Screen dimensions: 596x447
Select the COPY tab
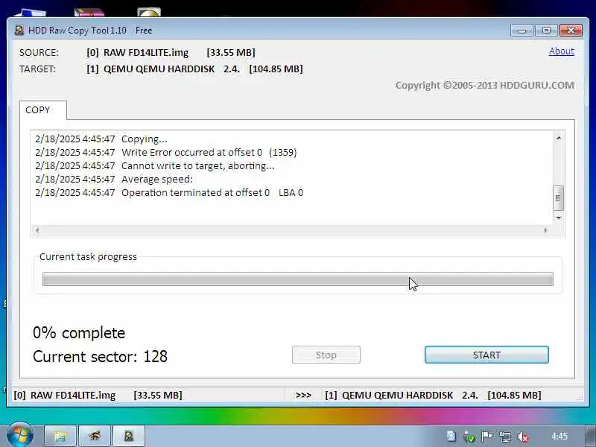coord(43,110)
